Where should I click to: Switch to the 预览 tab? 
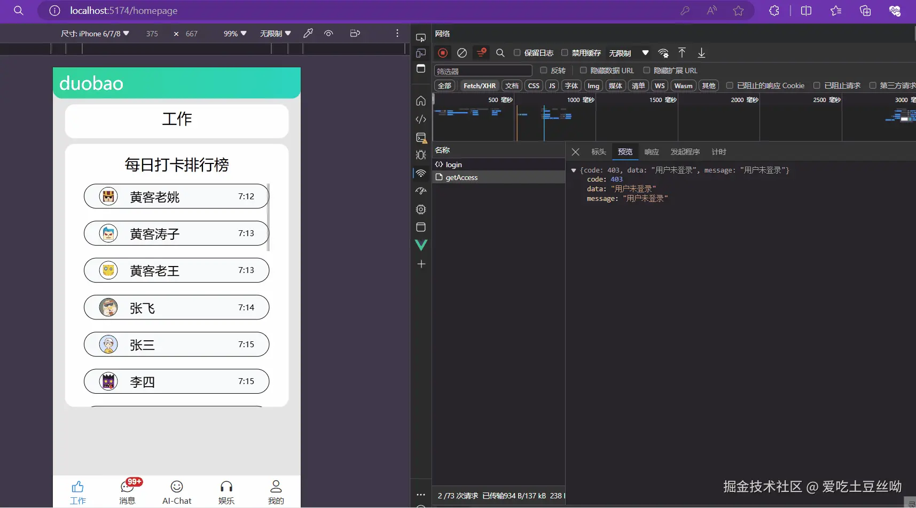click(625, 152)
